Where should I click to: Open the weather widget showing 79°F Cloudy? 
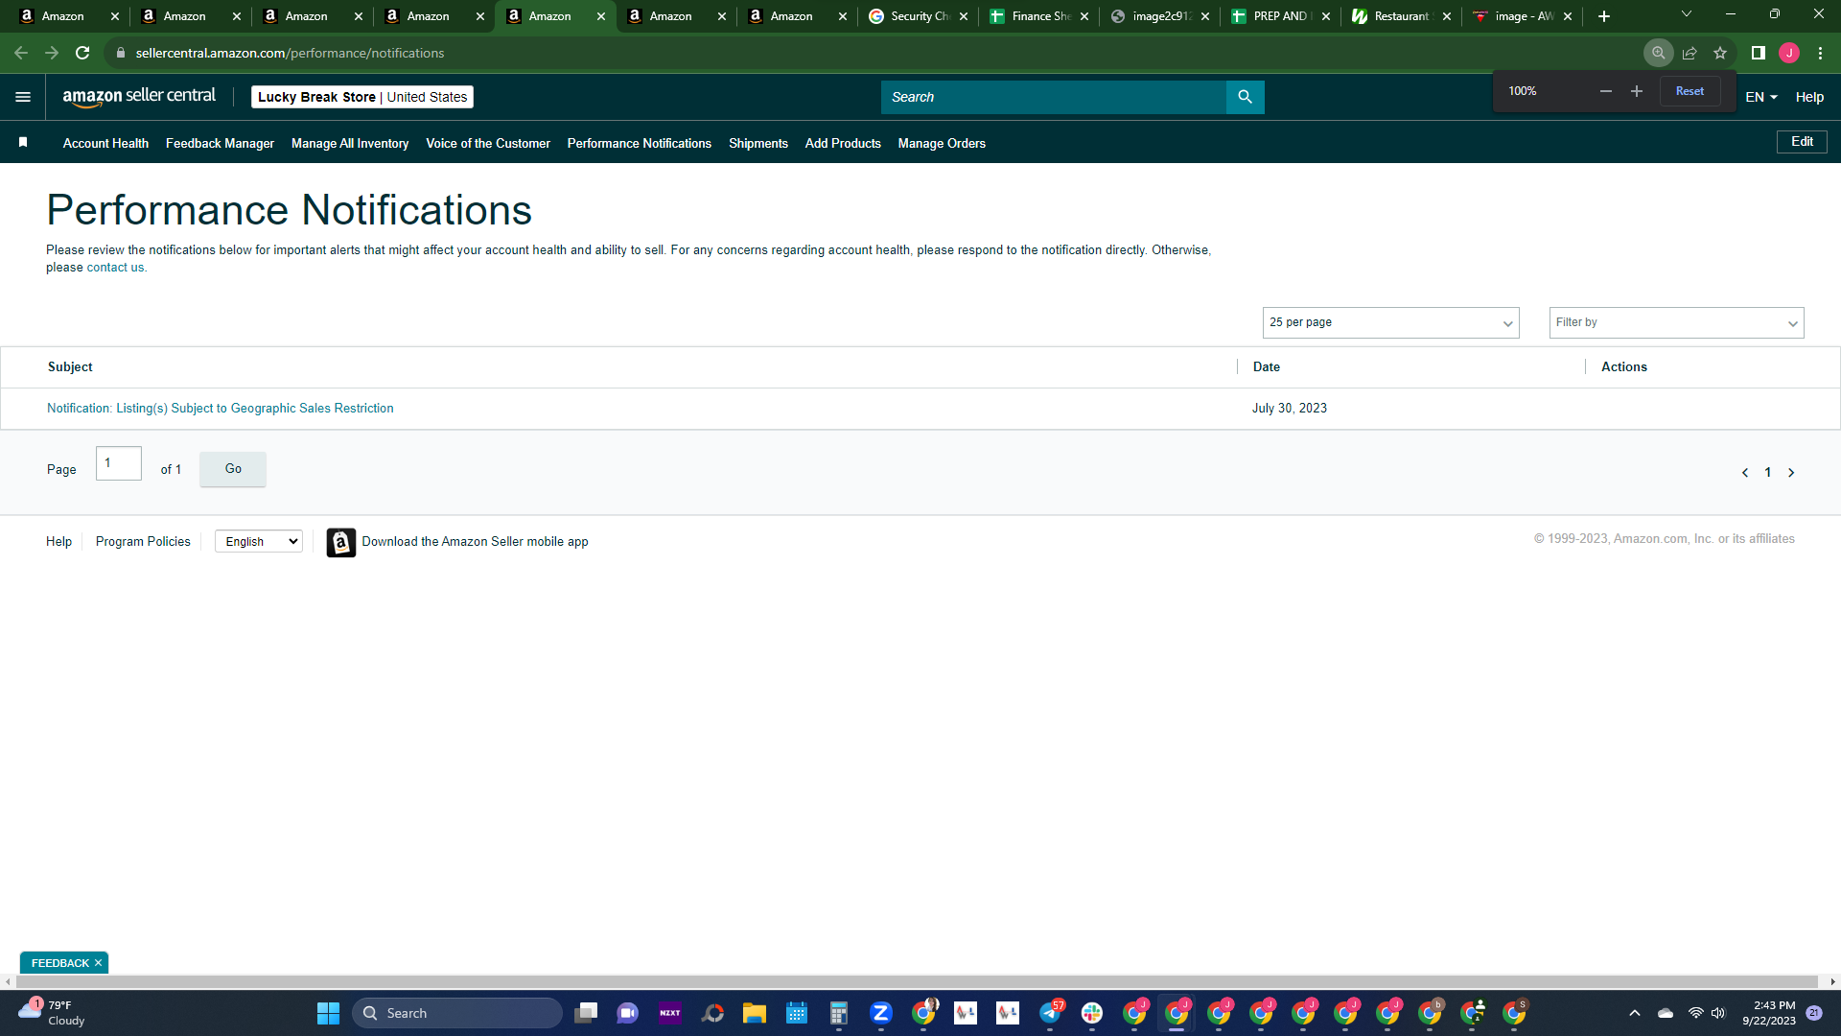click(x=53, y=1013)
